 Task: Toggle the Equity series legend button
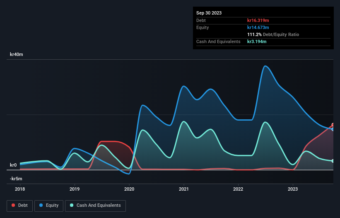49,206
